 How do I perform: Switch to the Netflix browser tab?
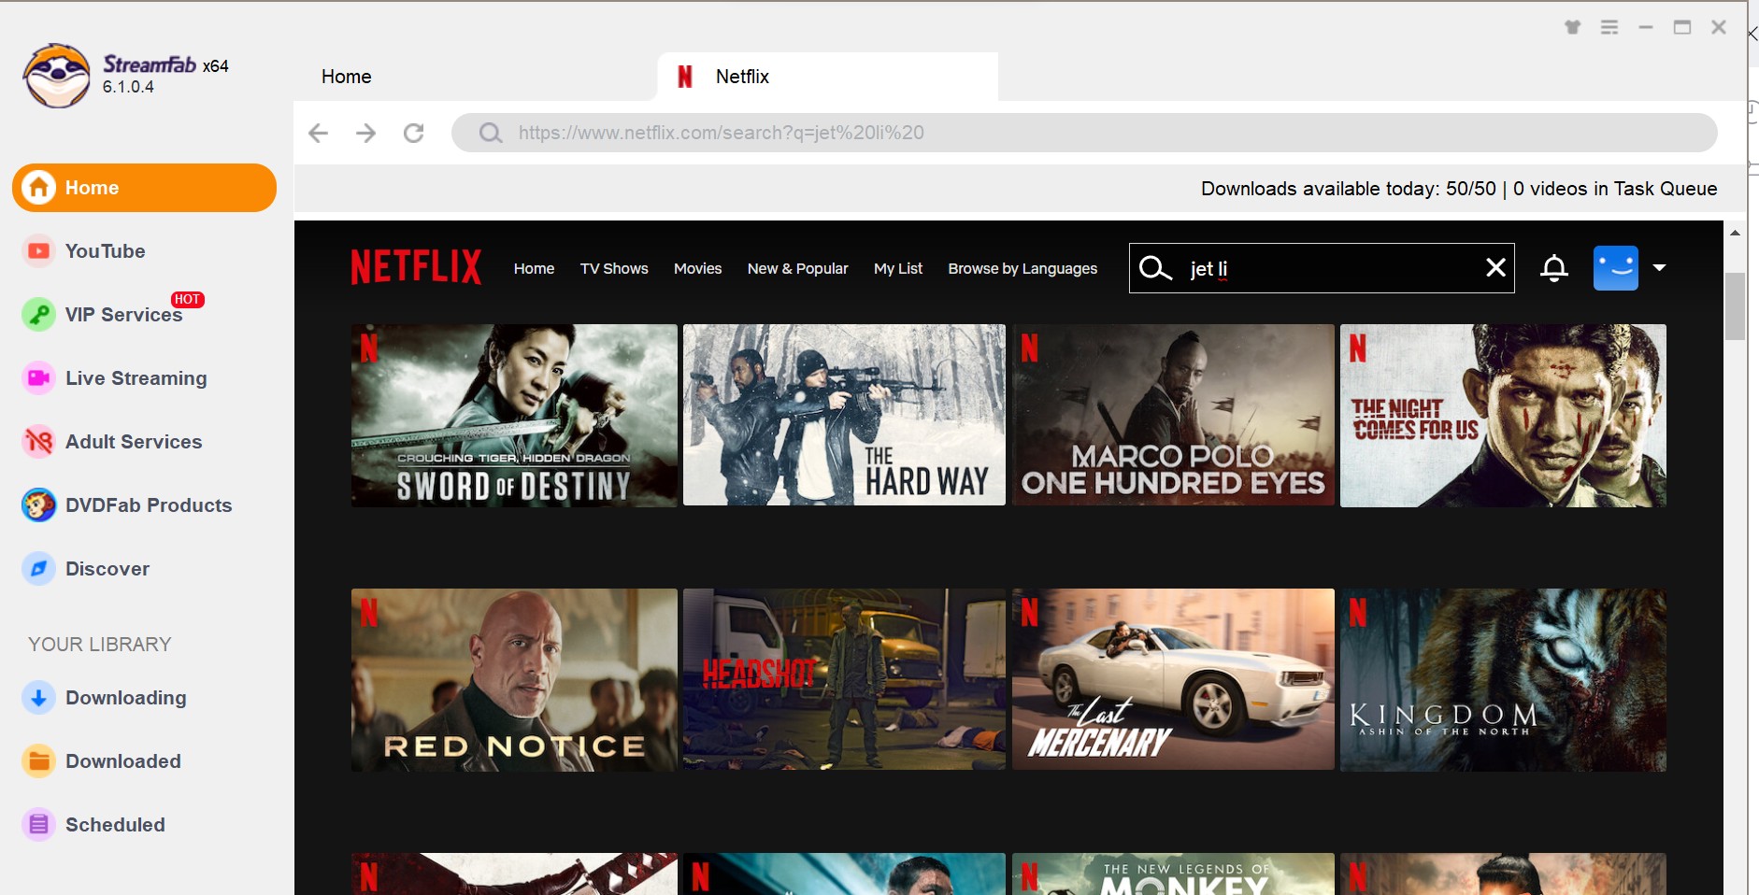828,77
